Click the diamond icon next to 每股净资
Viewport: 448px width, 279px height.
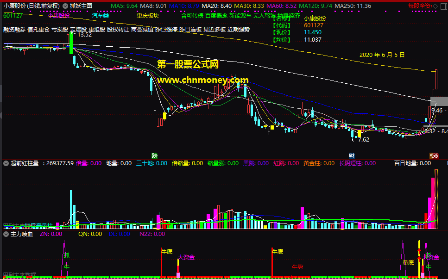435,6
